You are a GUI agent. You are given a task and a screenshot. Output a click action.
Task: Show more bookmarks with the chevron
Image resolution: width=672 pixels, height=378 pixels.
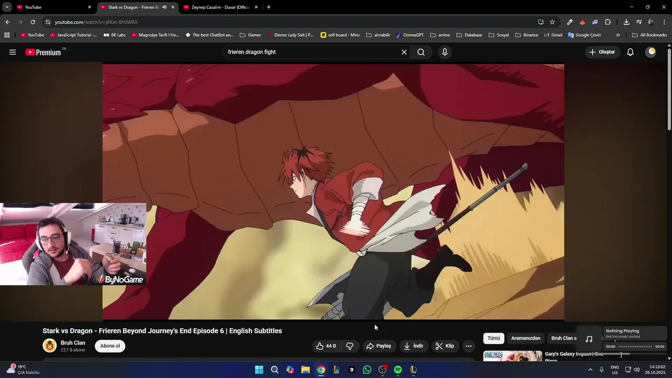[x=618, y=35]
